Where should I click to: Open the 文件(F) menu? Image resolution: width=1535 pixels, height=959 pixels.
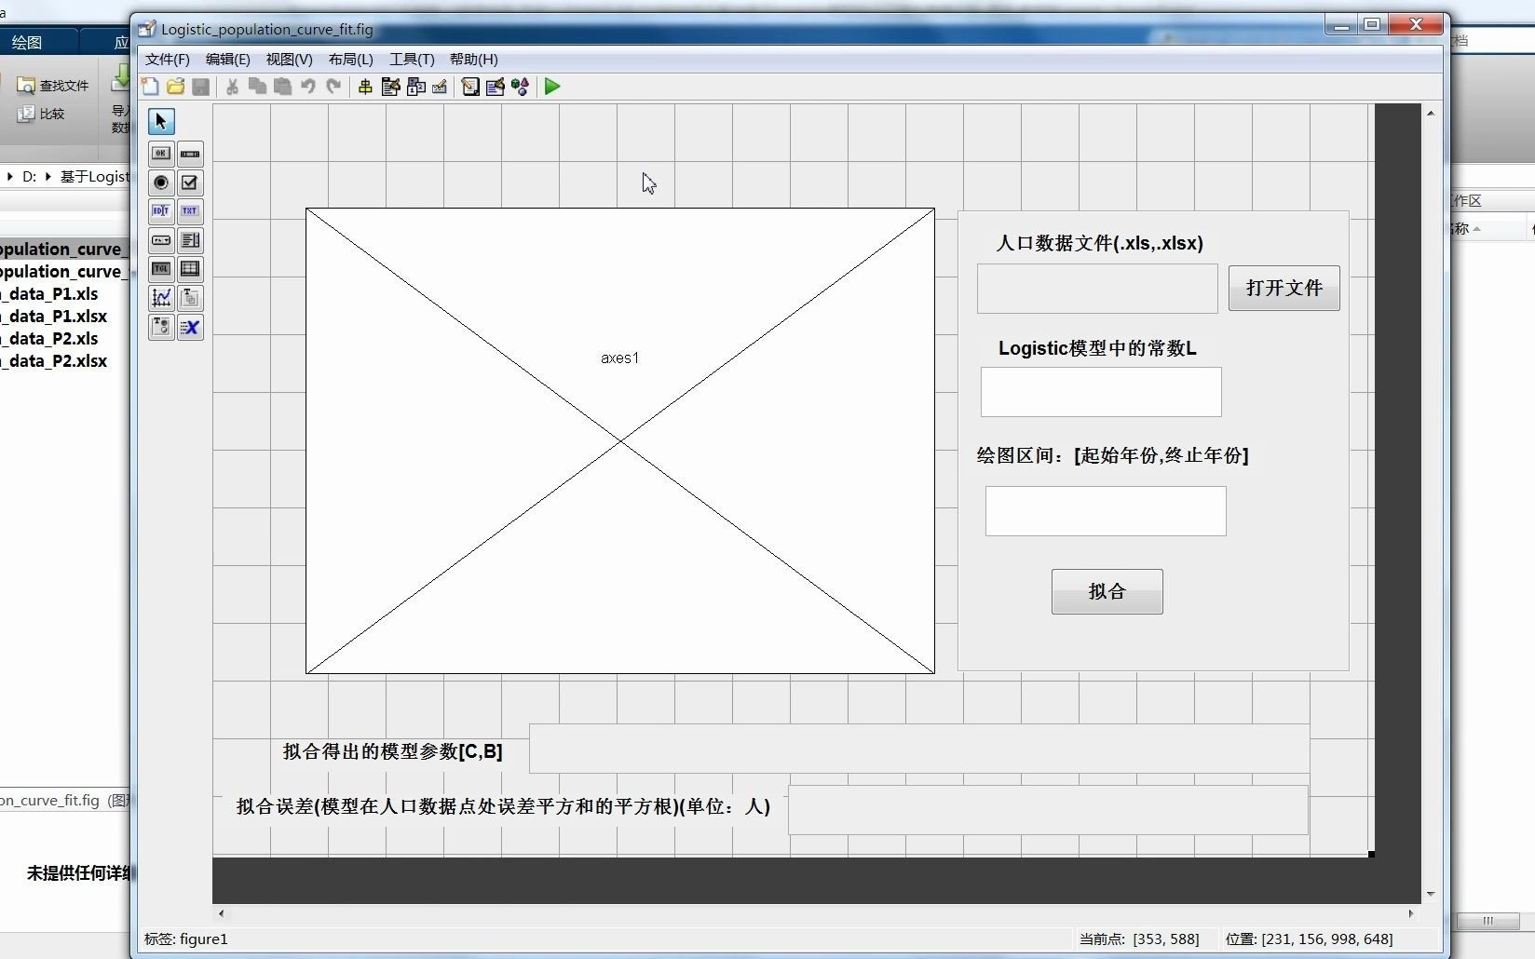(x=168, y=59)
